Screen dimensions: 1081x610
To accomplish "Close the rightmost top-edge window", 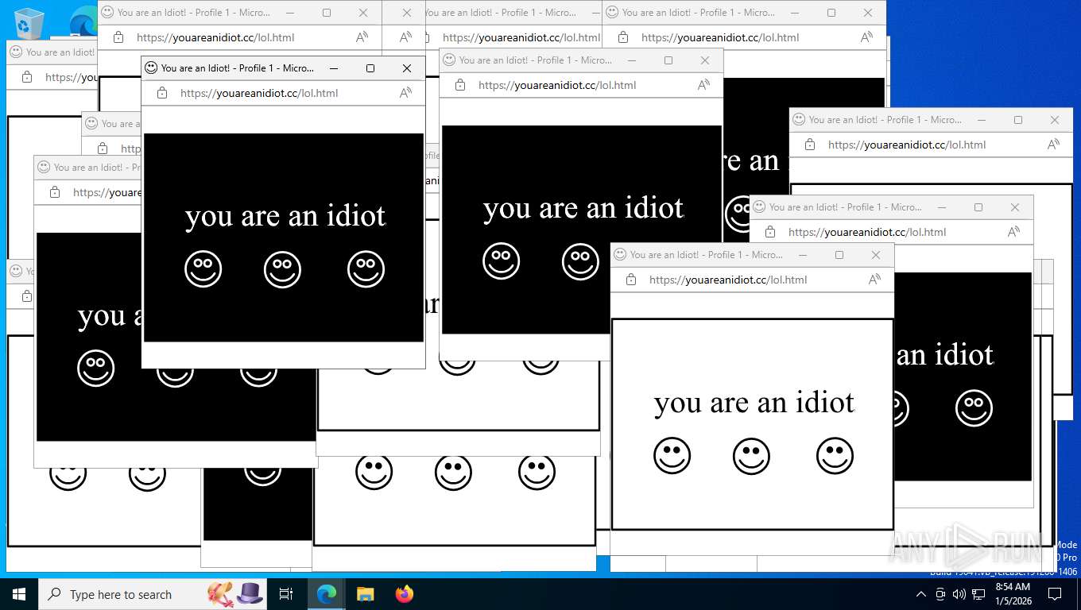I will click(868, 13).
